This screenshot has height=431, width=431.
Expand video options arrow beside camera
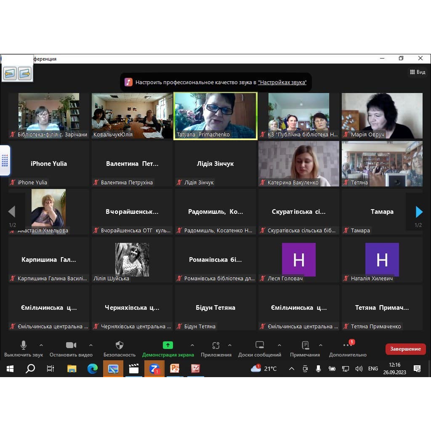90,345
